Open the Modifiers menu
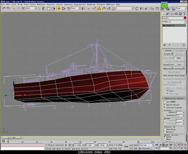Viewport: 188px width, 154px height. 41,4
